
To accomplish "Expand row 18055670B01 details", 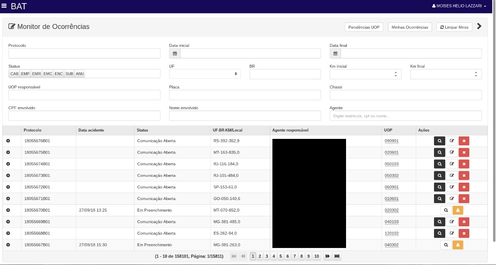I will point(8,210).
